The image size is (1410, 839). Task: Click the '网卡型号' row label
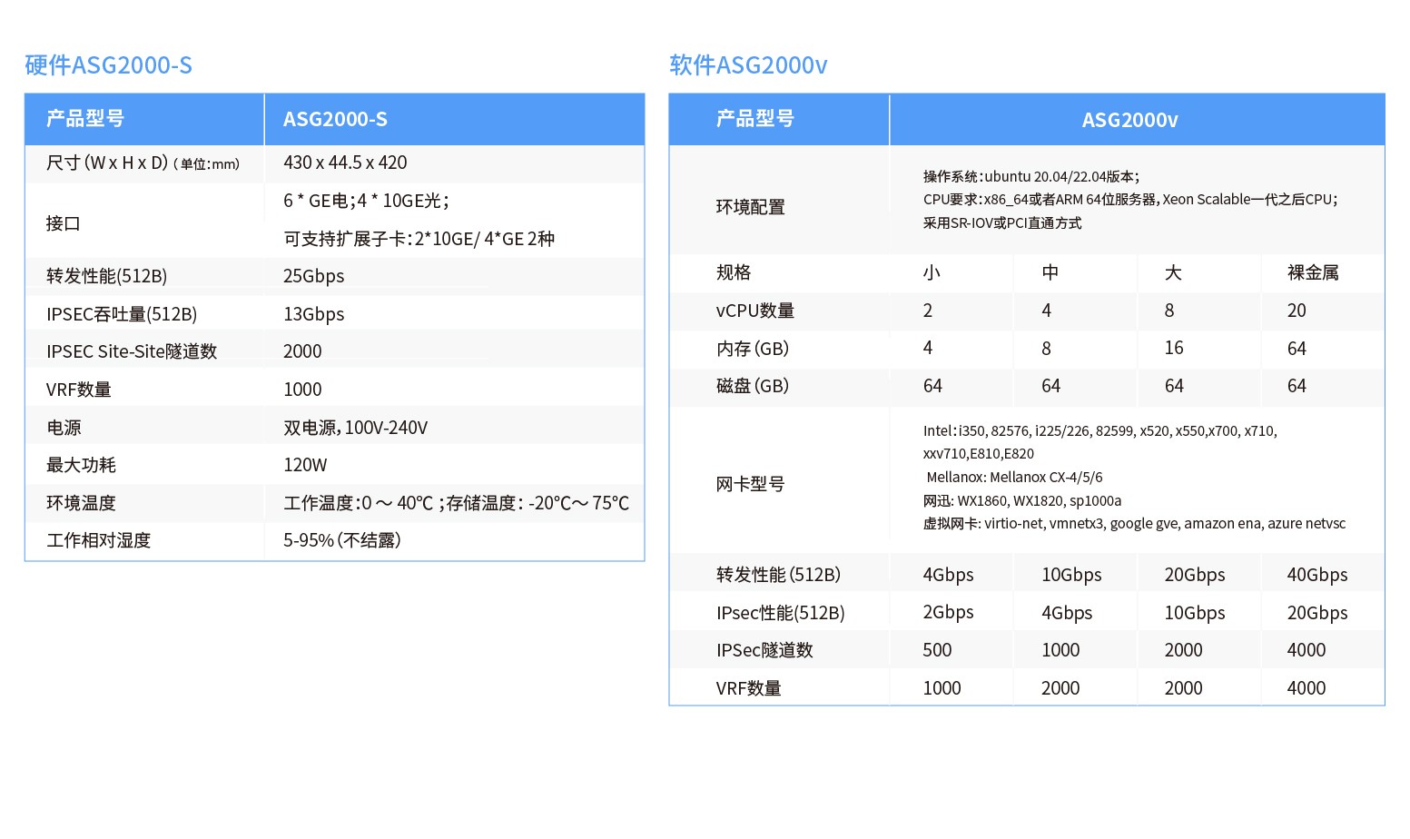[x=750, y=484]
